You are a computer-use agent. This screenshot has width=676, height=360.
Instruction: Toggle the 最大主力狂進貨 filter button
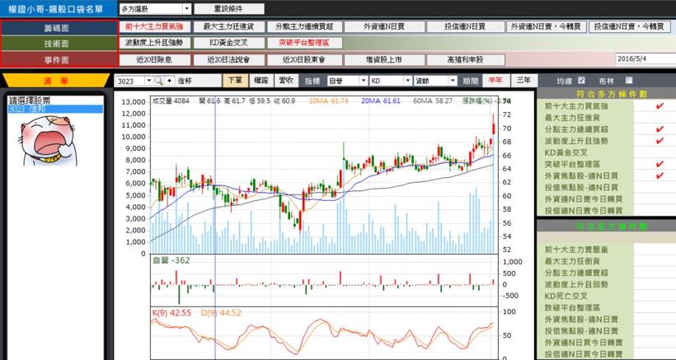pyautogui.click(x=228, y=26)
